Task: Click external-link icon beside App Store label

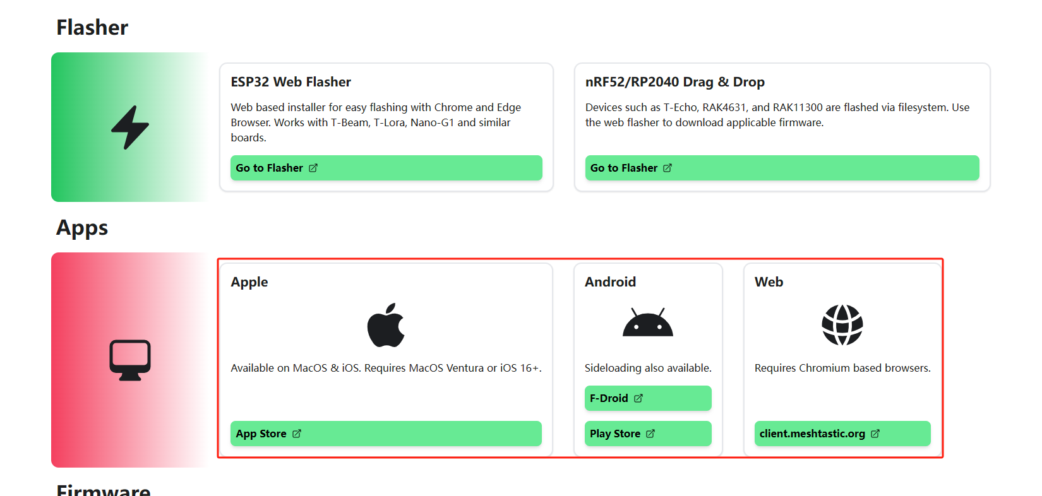Action: point(297,434)
